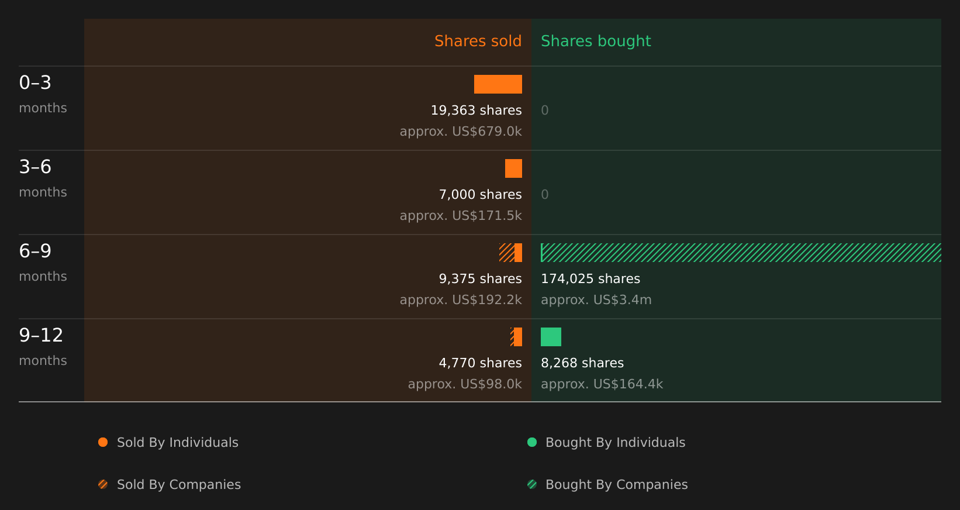Click the approx. US$171.5k value
This screenshot has height=510, width=960.
tap(461, 216)
